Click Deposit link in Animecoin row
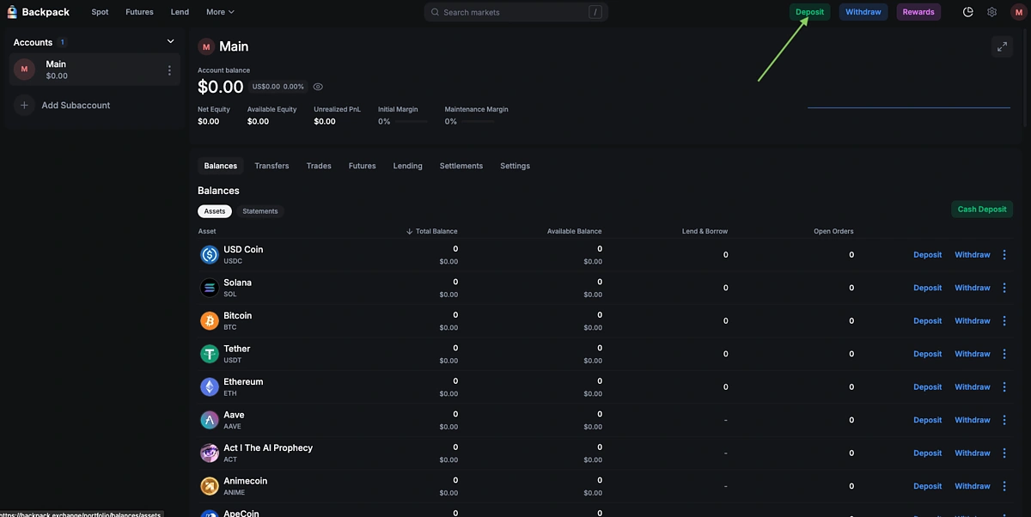 pos(928,486)
